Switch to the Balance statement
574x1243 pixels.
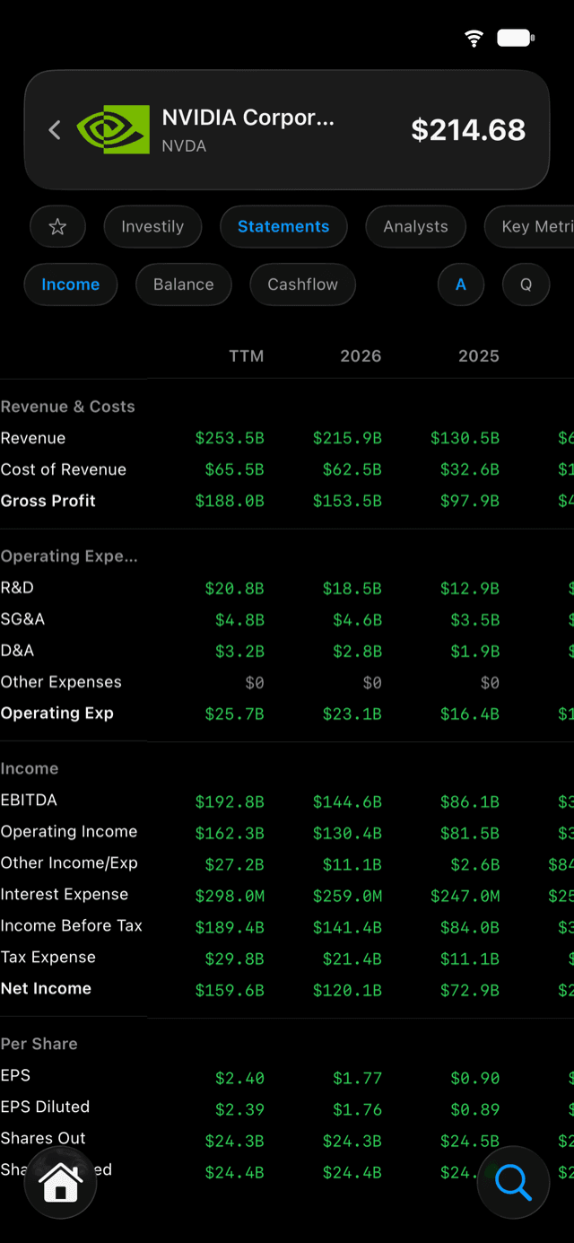point(184,284)
